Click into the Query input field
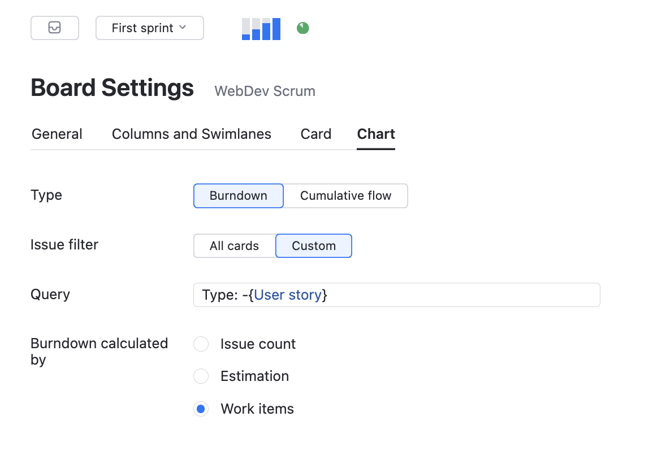Image resolution: width=649 pixels, height=456 pixels. (452, 295)
